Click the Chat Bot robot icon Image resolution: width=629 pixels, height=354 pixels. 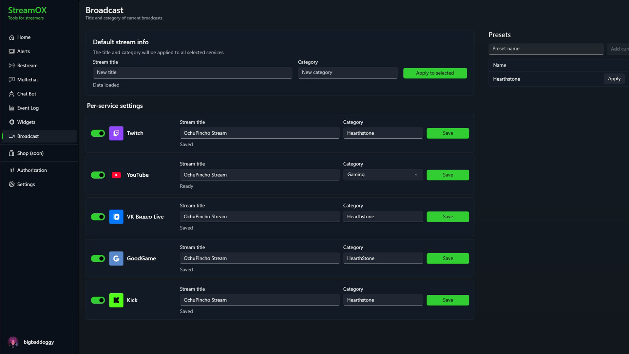(x=11, y=94)
